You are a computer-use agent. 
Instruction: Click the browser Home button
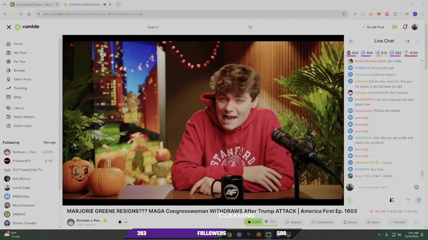(29, 14)
